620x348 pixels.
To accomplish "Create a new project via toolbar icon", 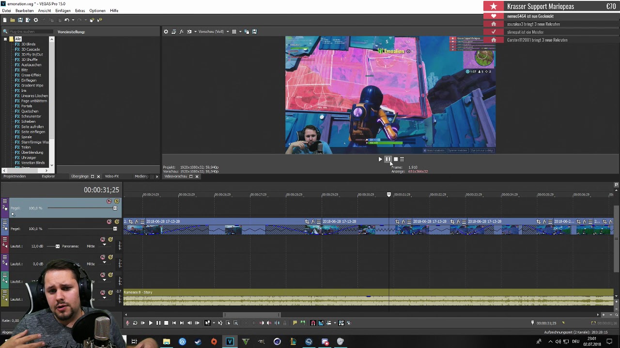I will [5, 20].
